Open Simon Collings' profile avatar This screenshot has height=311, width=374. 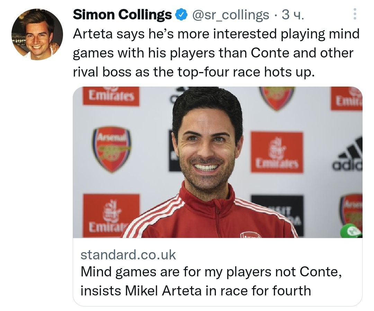37,34
